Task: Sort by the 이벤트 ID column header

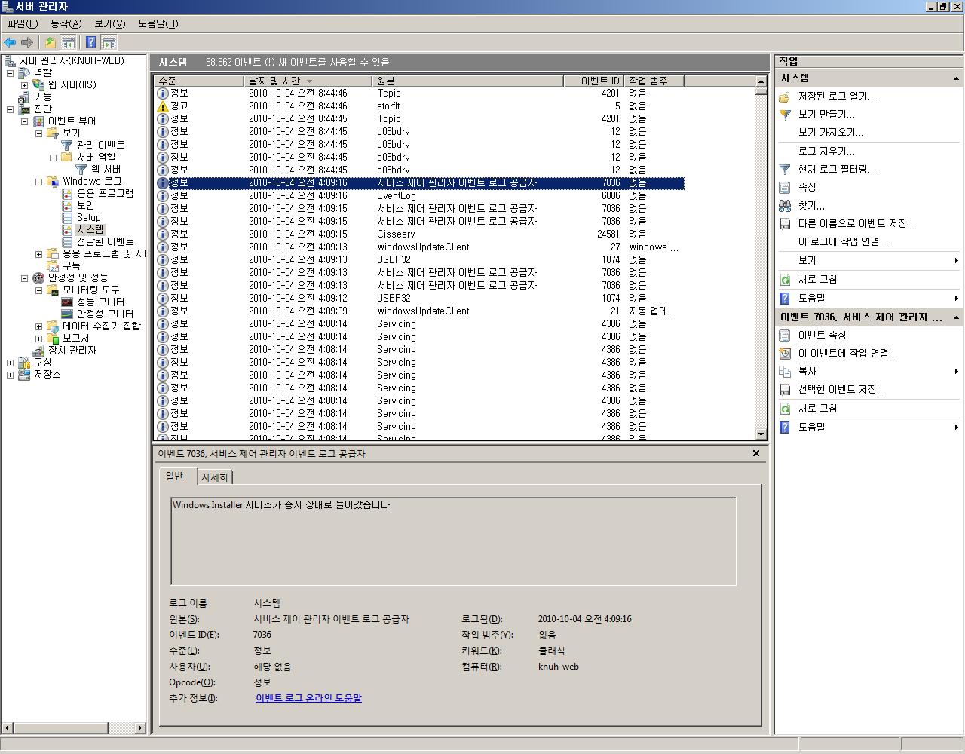Action: (x=594, y=81)
